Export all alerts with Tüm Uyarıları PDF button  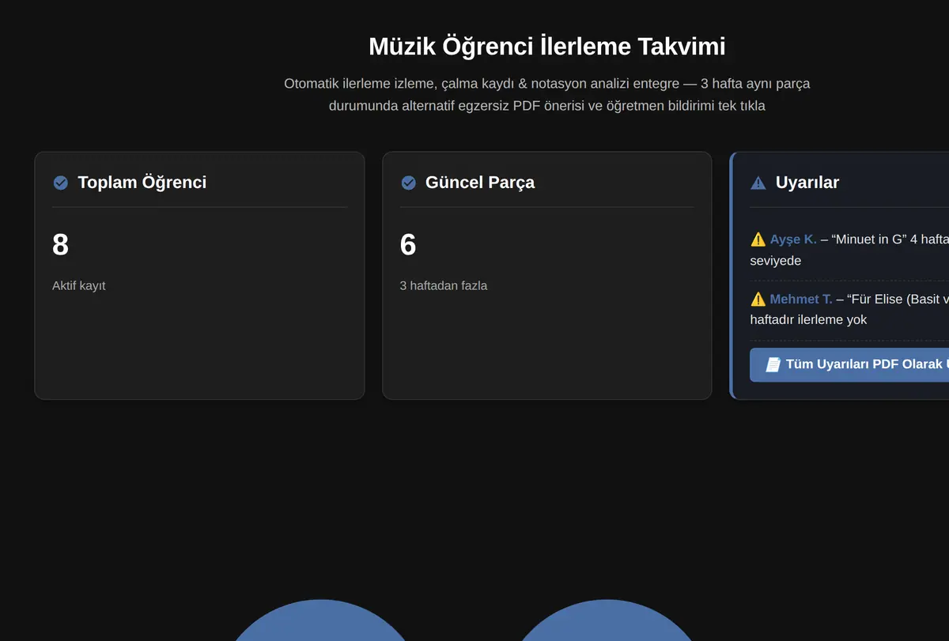click(x=849, y=364)
